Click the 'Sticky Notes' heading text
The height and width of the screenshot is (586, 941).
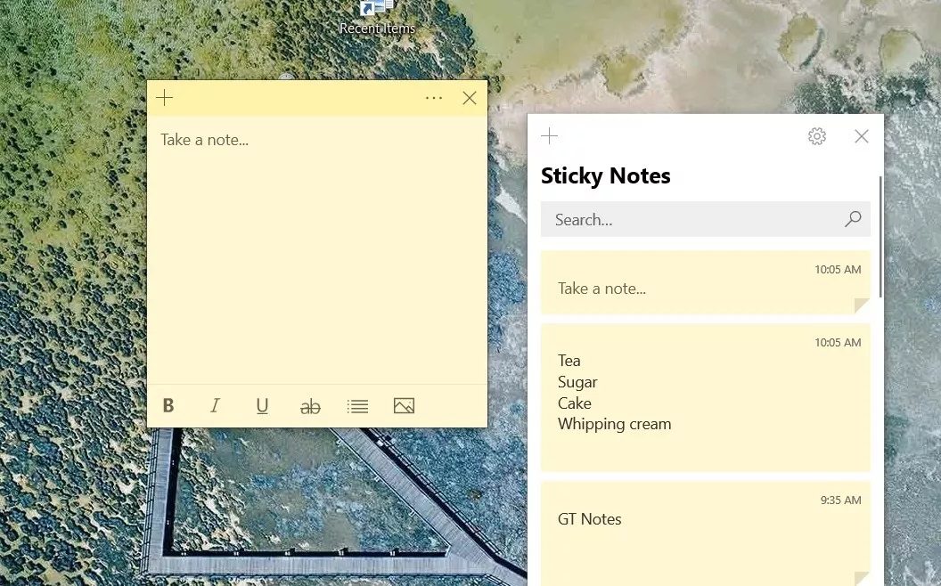(x=606, y=175)
